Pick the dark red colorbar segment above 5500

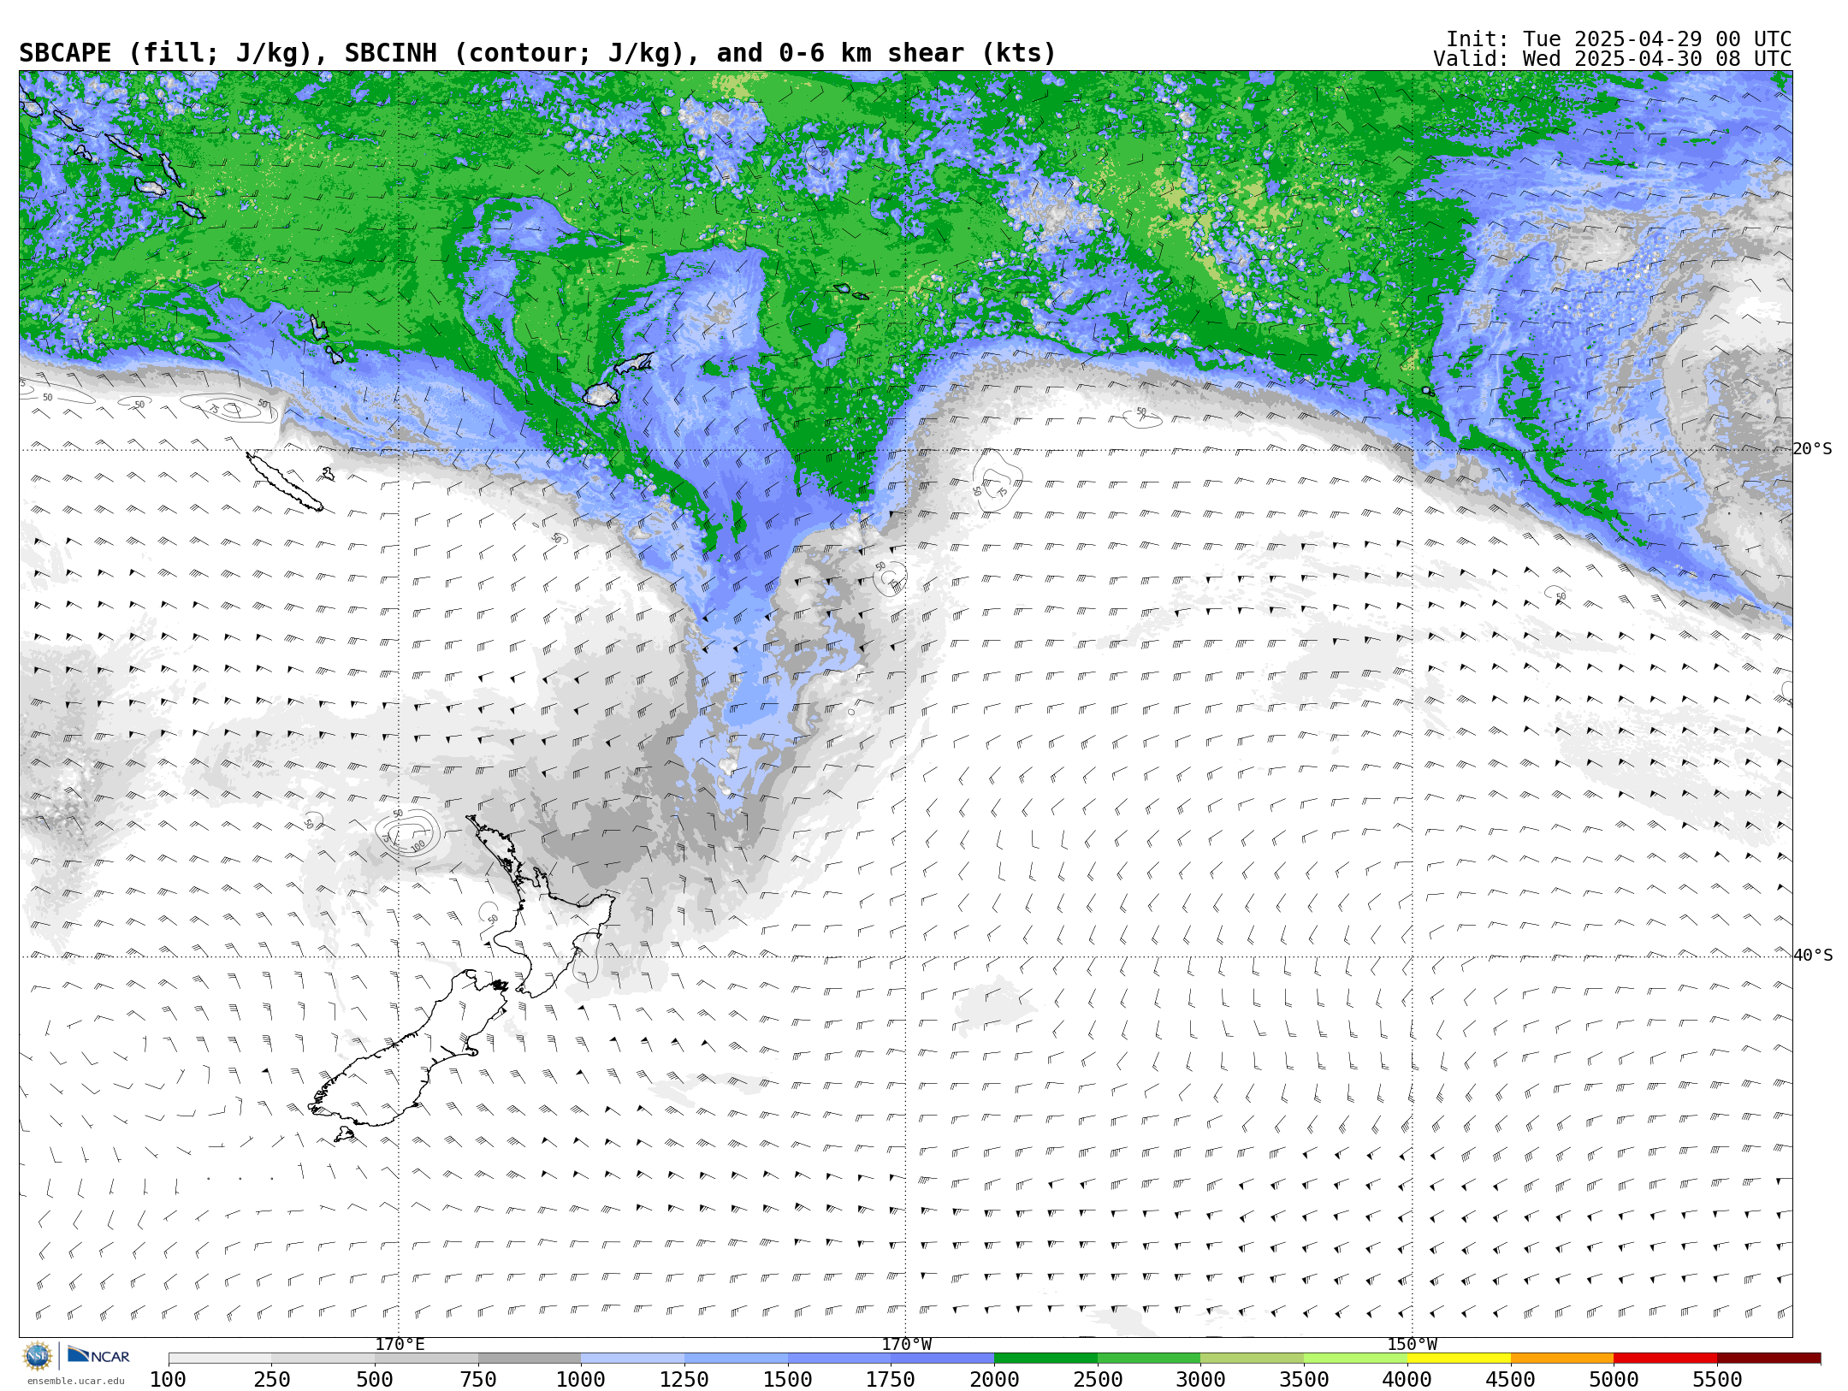[1768, 1358]
